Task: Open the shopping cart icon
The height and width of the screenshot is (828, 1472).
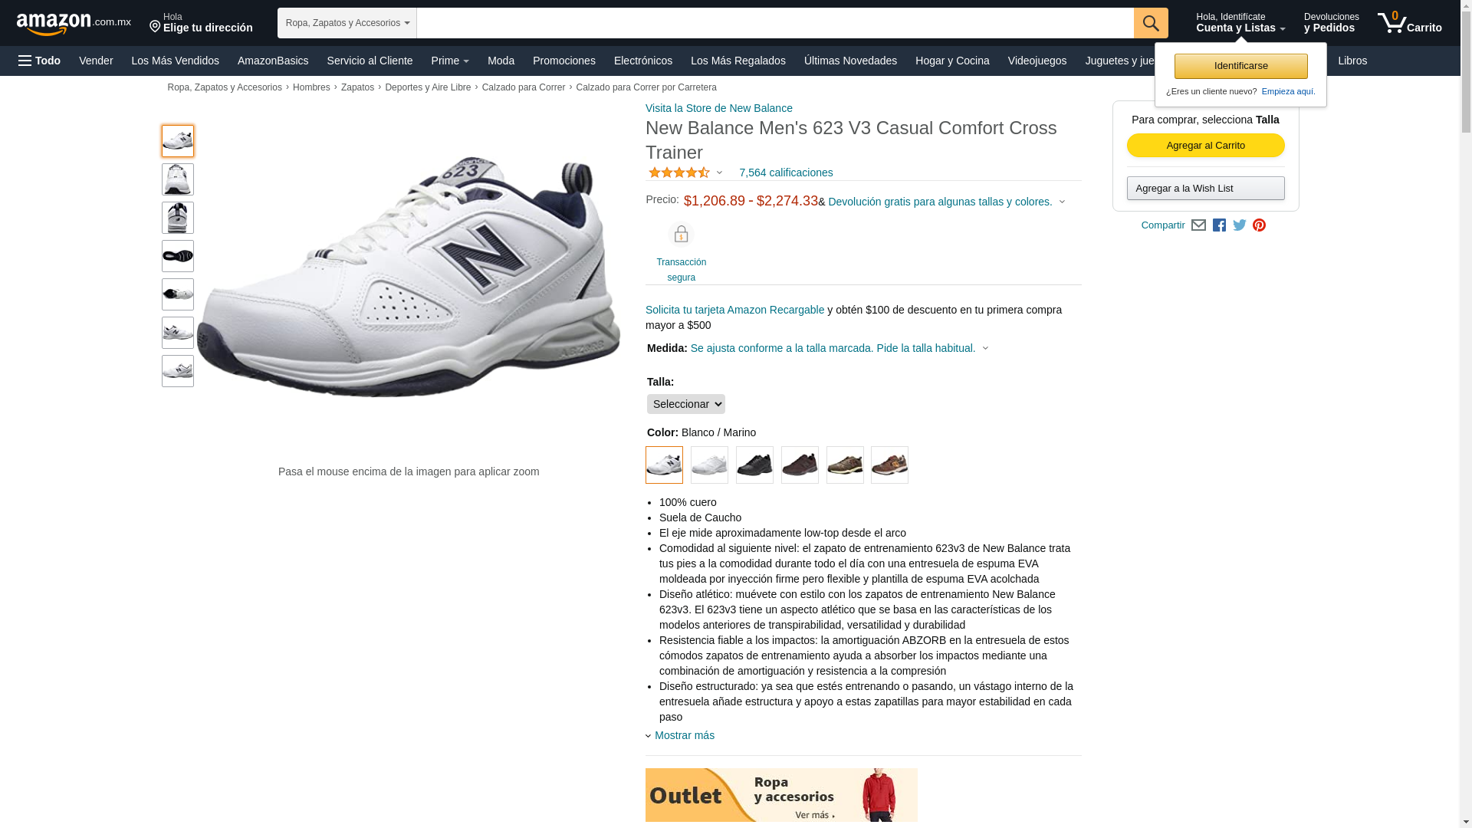Action: point(1409,23)
